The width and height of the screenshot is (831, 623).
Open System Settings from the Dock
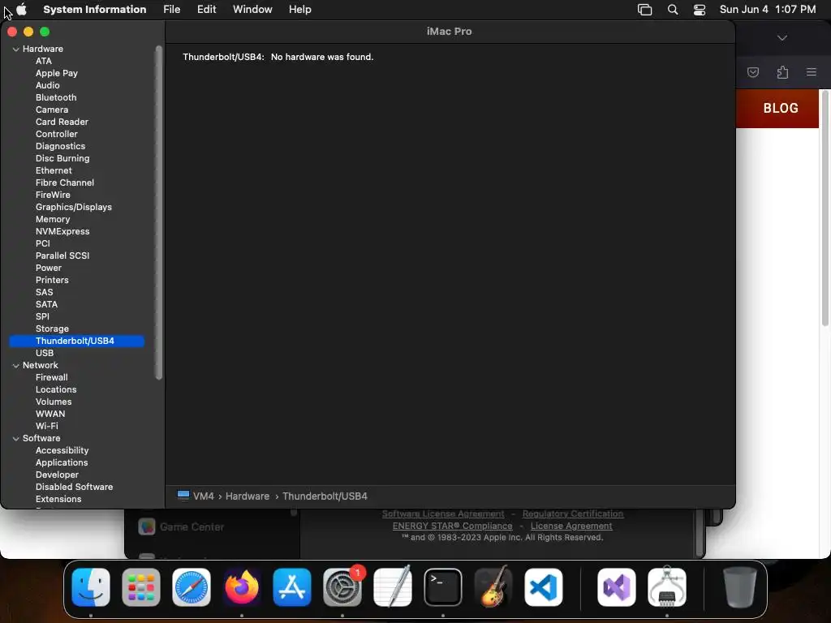[x=342, y=587]
